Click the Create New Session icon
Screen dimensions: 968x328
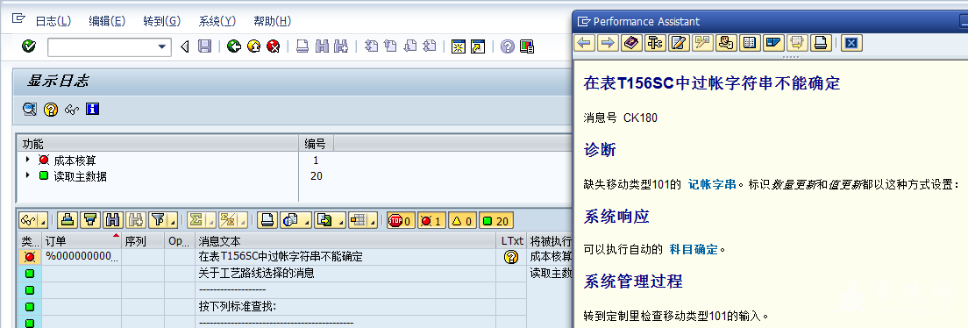458,46
